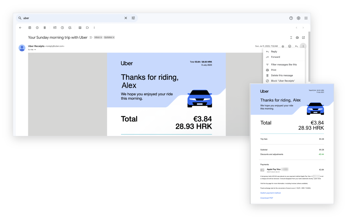Go to older email arrow
This screenshot has width=347, height=221.
click(303, 28)
